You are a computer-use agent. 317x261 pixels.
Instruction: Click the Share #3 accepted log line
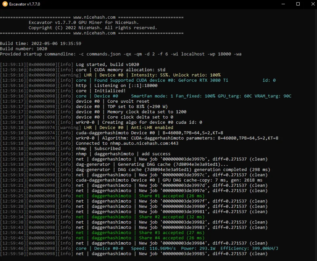(x=102, y=233)
